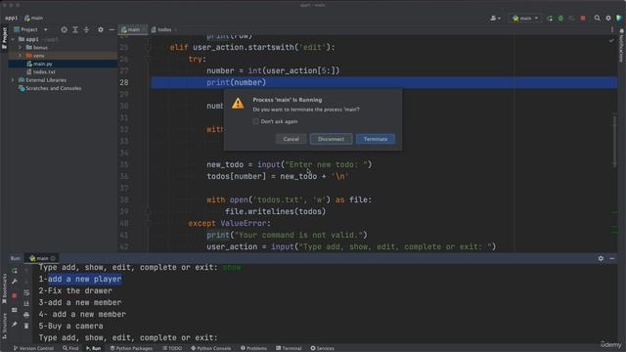626x352 pixels.
Task: Hide the Run panel with minus icon
Action: pos(611,258)
